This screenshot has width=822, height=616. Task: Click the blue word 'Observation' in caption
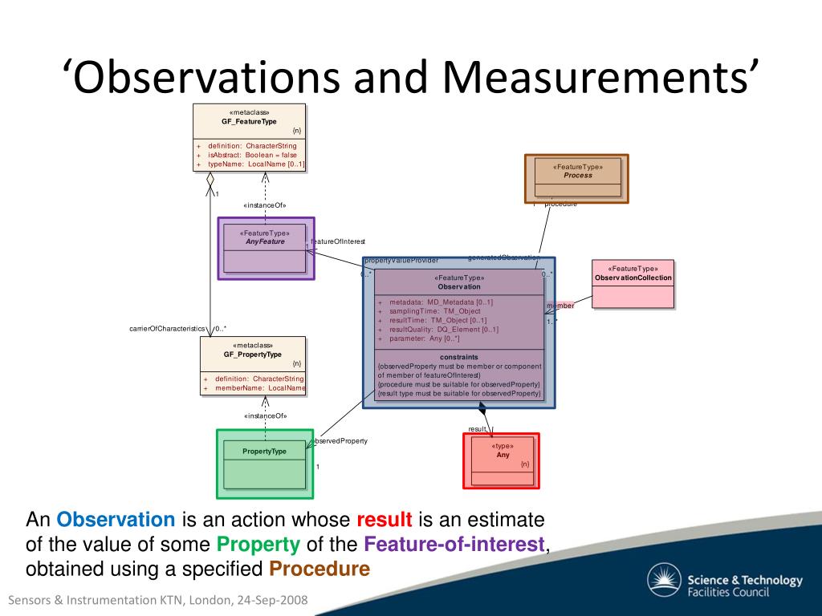116,520
